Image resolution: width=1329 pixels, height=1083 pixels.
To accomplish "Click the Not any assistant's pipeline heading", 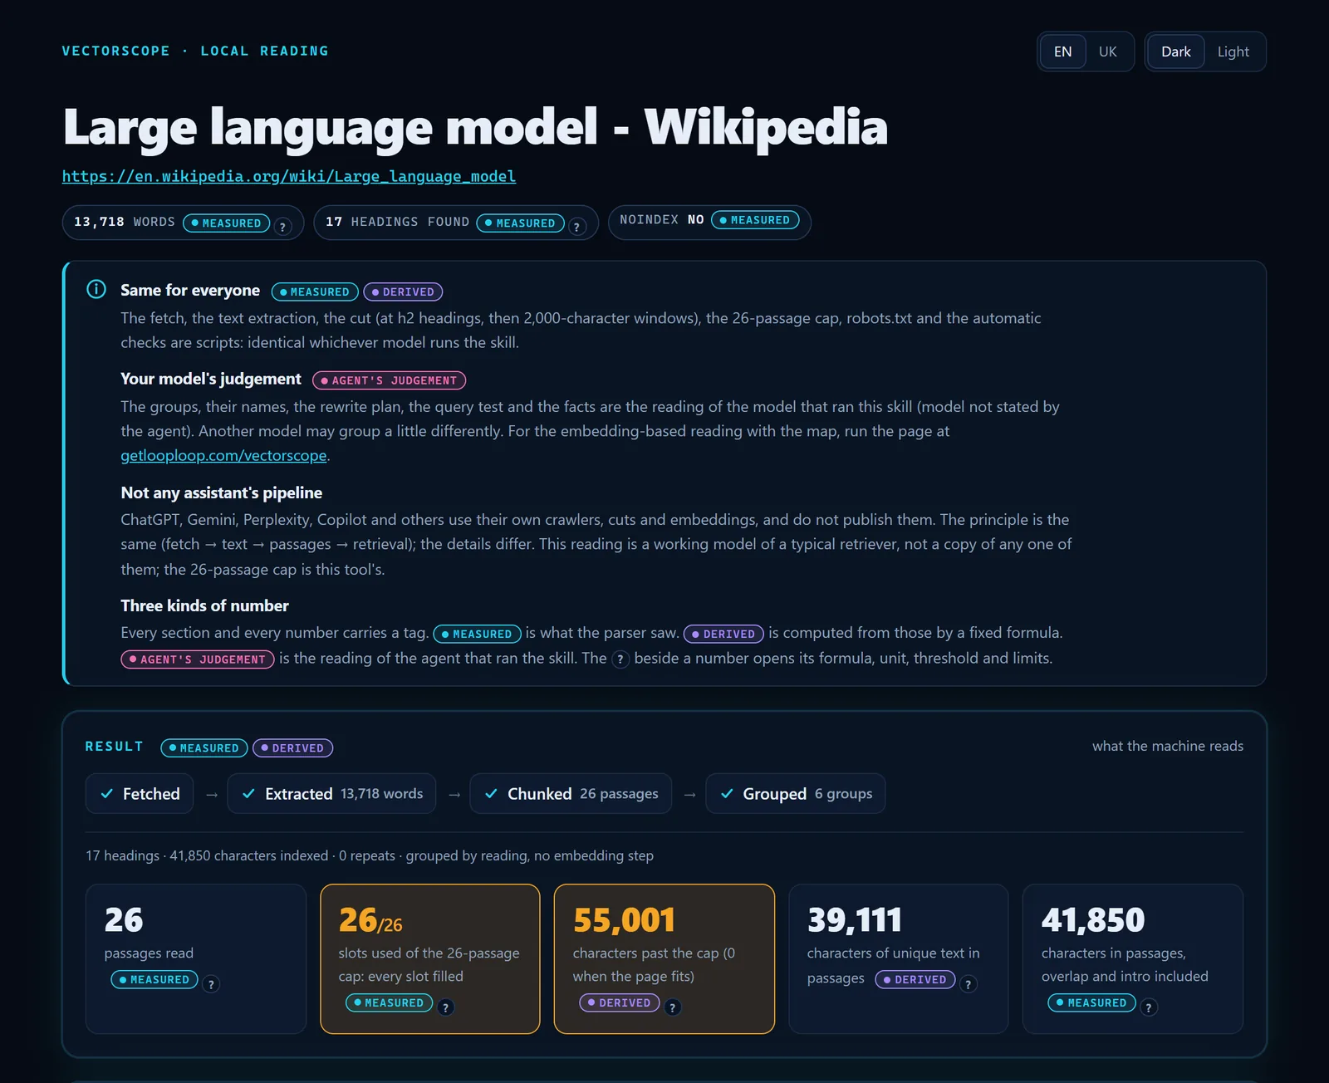I will 222,492.
